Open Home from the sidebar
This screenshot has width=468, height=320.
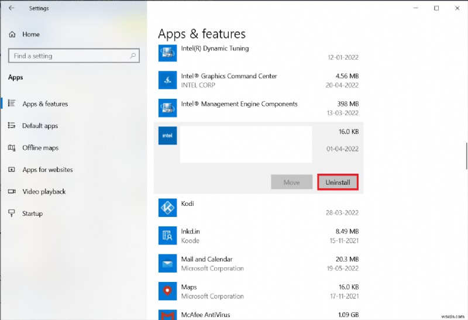[31, 35]
